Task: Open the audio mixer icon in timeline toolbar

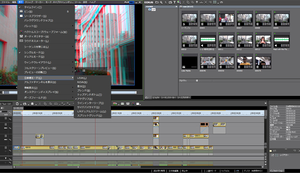Action: tap(128, 104)
